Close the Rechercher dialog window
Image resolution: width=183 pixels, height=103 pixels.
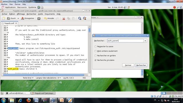pos(148,35)
